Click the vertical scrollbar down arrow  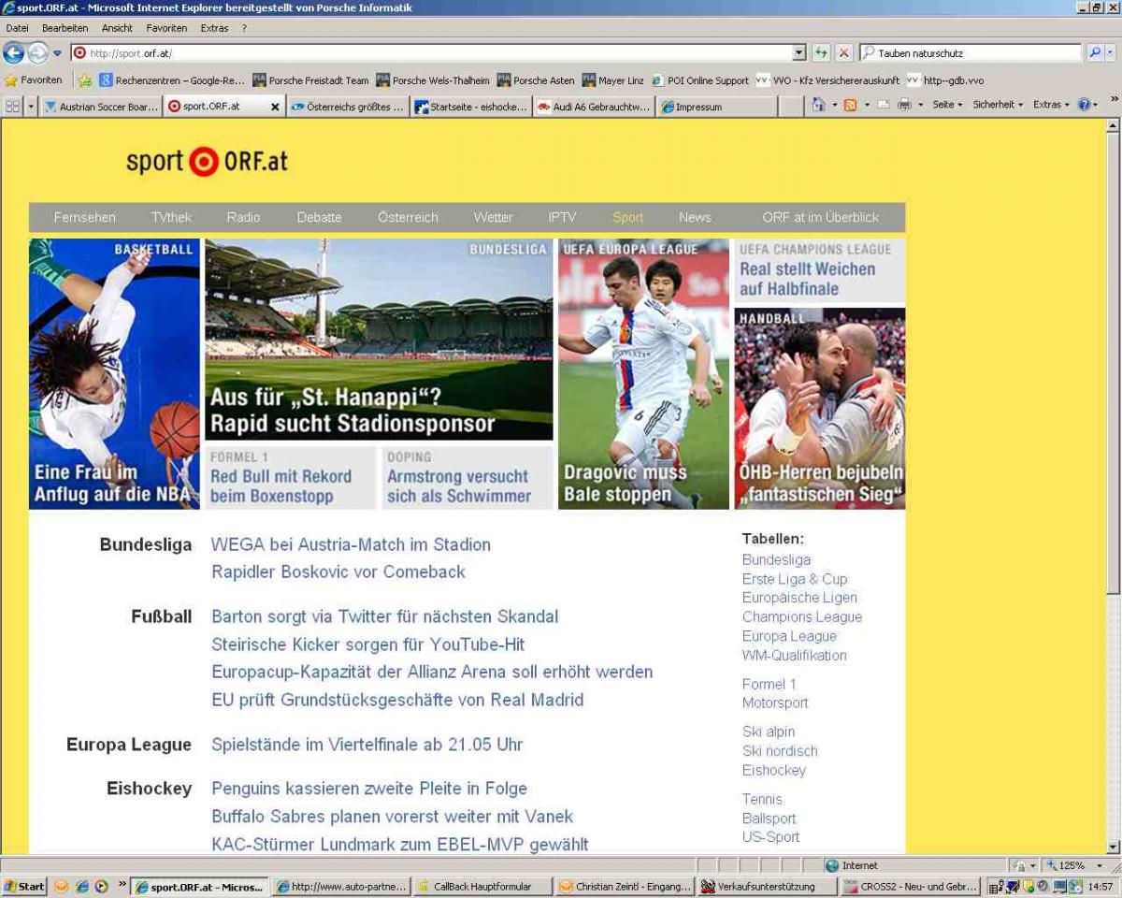[1113, 847]
